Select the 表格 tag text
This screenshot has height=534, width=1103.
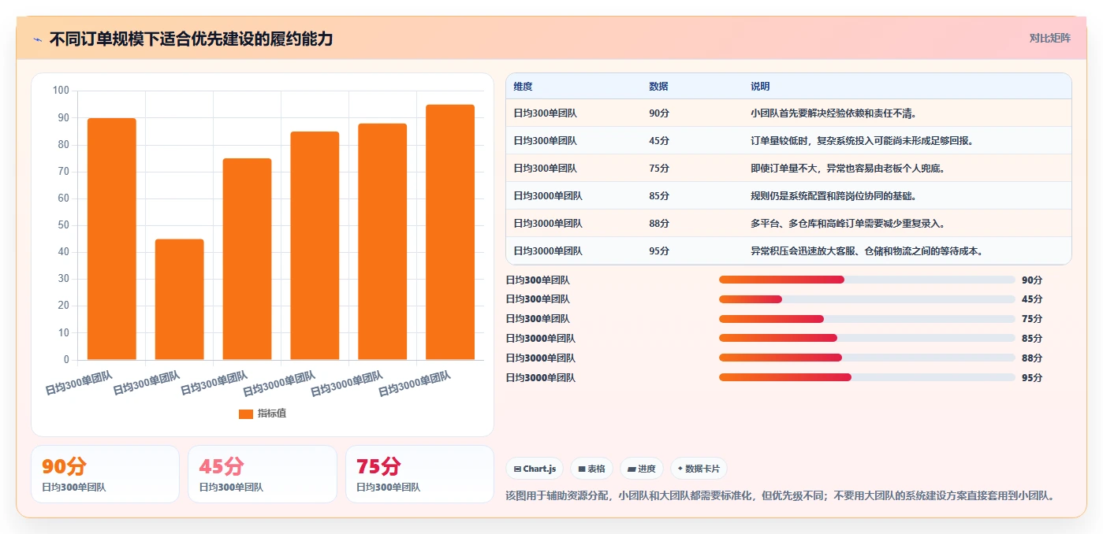click(596, 469)
